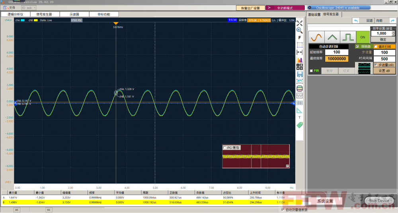This screenshot has height=213, width=398.
Task: Toggle the checkbox in buffer preview corner
Action: 287,166
